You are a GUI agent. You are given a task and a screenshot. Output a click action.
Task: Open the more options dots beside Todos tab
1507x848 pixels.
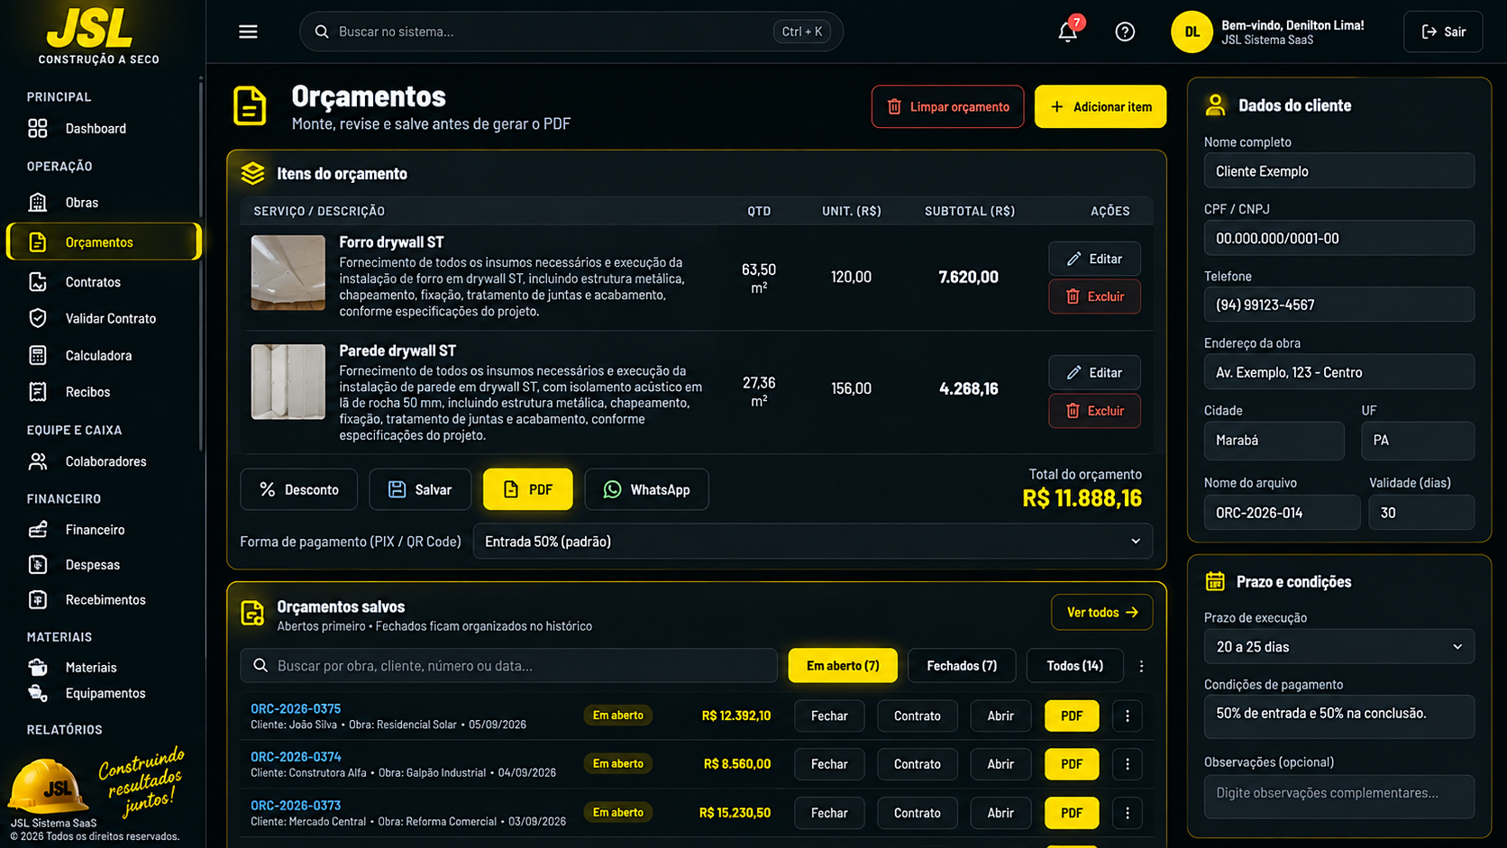pyautogui.click(x=1141, y=666)
